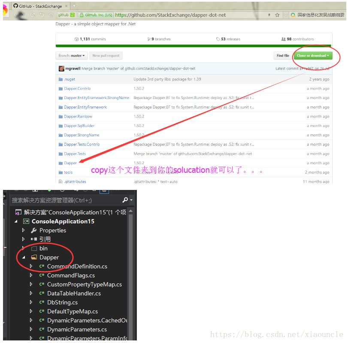Click the Solution Explorer scrollbar up arrow
This screenshot has width=348, height=343.
131,211
